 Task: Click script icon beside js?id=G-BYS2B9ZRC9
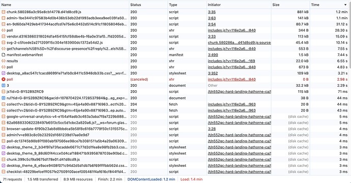click(4, 92)
